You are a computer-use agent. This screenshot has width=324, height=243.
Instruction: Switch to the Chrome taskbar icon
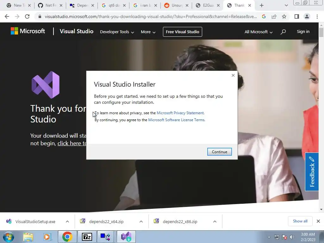coord(67,237)
